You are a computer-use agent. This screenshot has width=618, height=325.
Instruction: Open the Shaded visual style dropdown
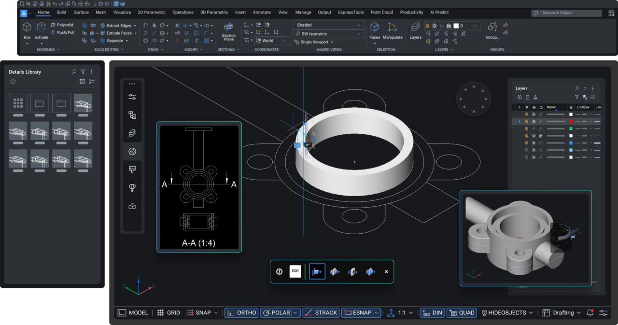click(x=329, y=25)
